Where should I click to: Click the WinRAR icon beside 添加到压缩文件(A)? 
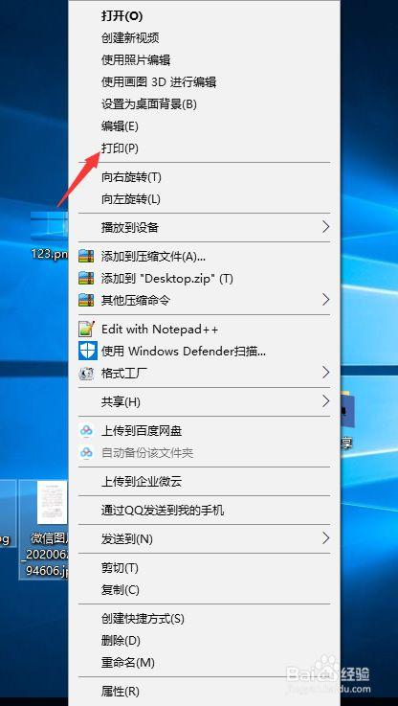tap(86, 256)
